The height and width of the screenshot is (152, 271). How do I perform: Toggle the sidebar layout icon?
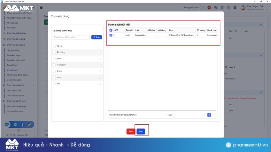click(41, 8)
